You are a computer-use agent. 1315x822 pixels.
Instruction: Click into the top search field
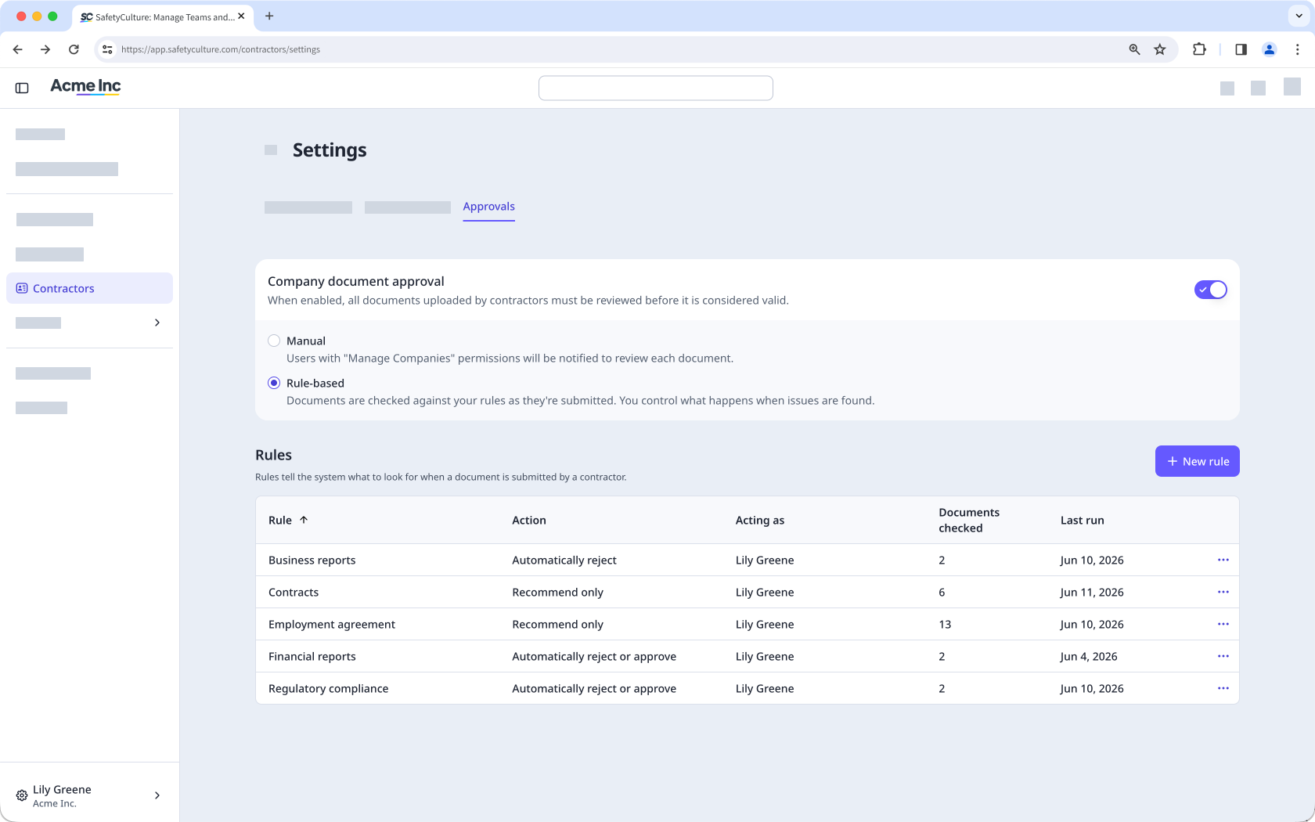click(655, 88)
